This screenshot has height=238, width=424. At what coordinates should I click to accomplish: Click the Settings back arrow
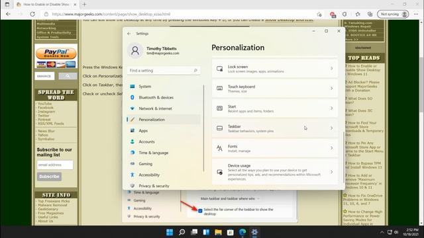tap(129, 34)
